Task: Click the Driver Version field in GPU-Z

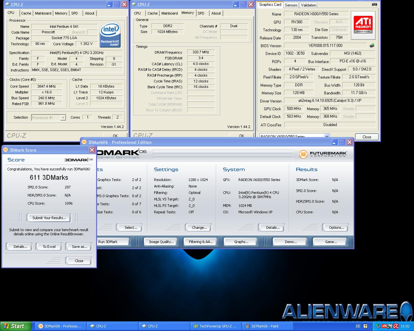Action: coord(330,101)
